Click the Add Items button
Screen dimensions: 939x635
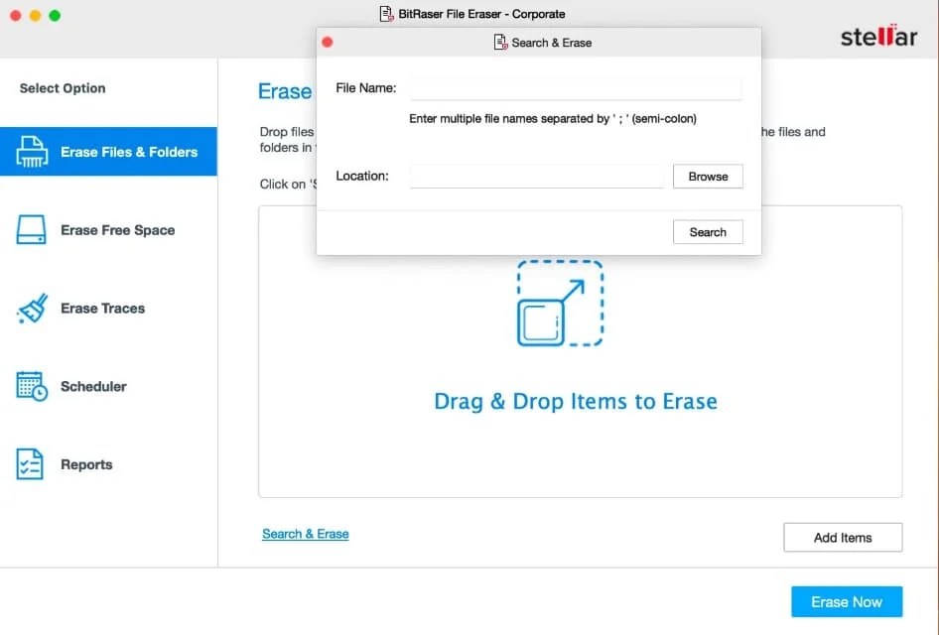point(843,538)
